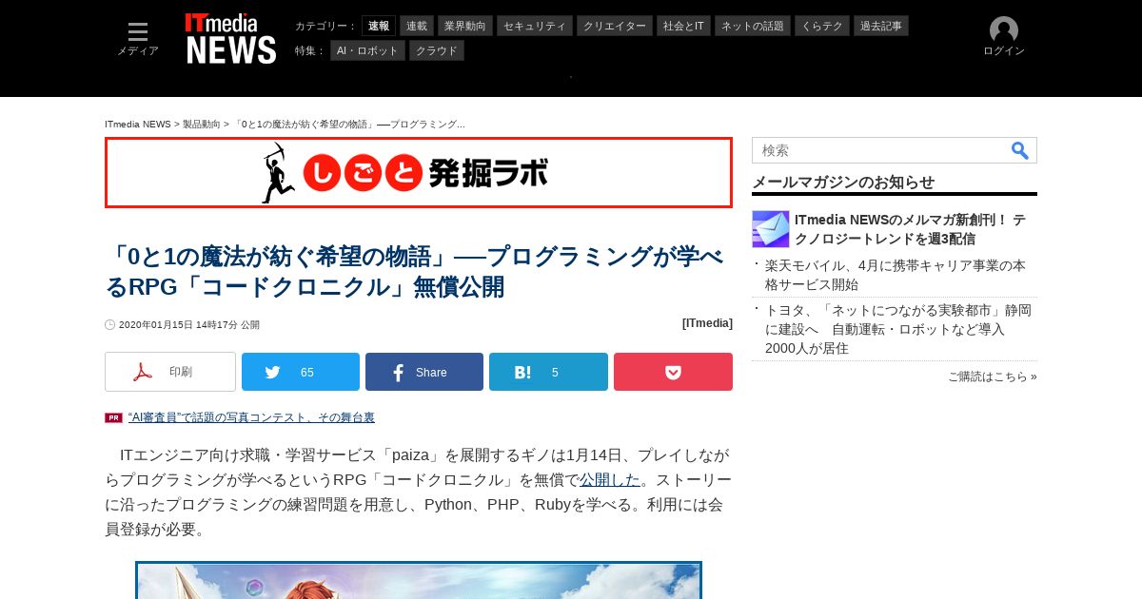Save the article to Pocket

[x=673, y=372]
